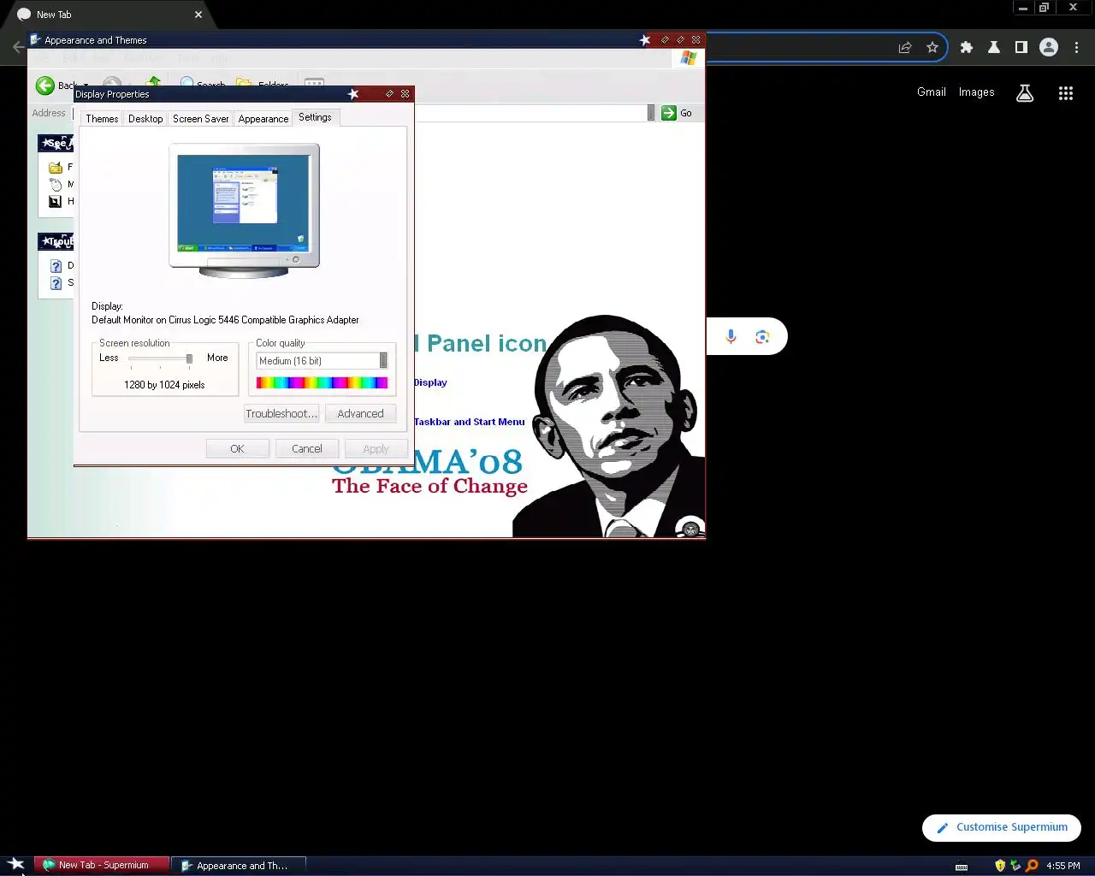Select the Settings tab

315,117
